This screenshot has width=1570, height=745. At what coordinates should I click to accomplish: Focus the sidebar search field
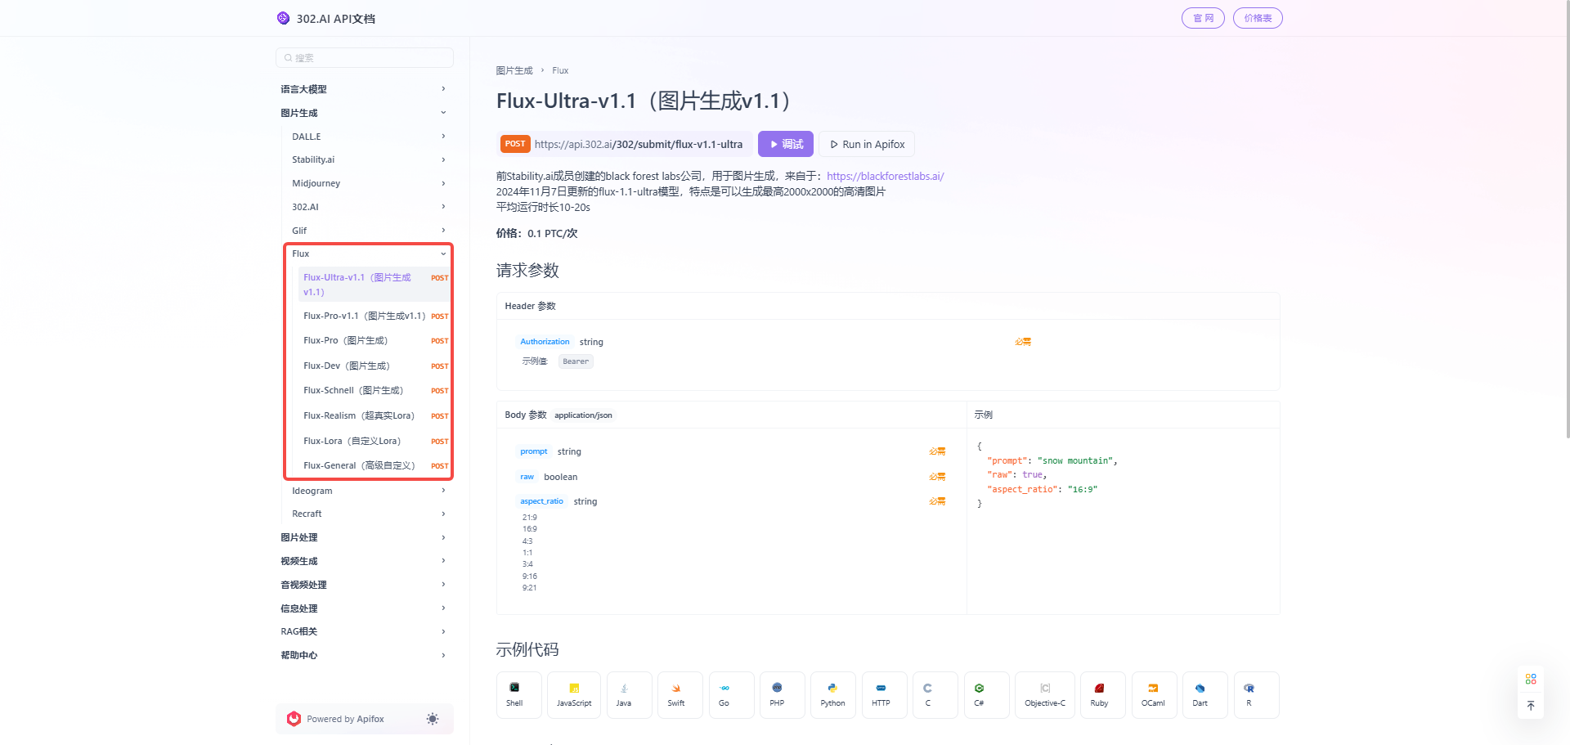click(365, 58)
